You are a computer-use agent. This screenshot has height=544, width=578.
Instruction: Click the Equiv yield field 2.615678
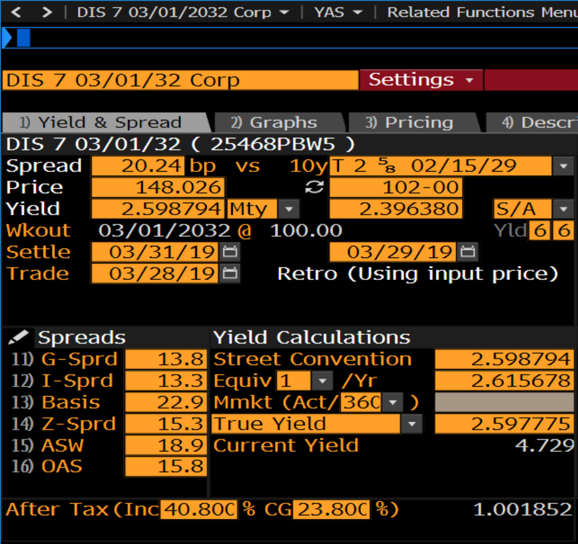504,381
